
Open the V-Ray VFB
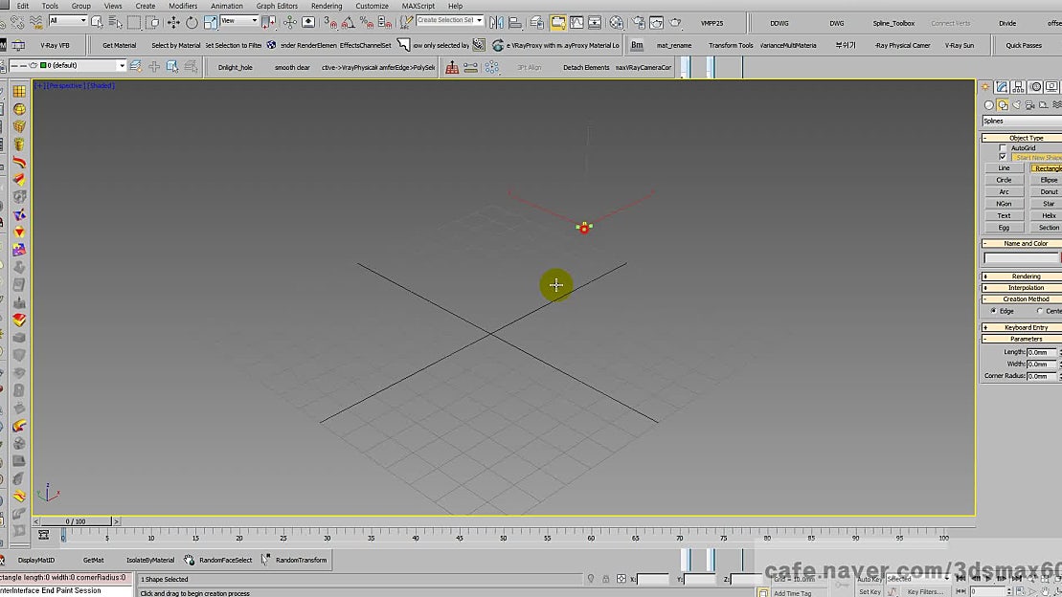pyautogui.click(x=56, y=44)
